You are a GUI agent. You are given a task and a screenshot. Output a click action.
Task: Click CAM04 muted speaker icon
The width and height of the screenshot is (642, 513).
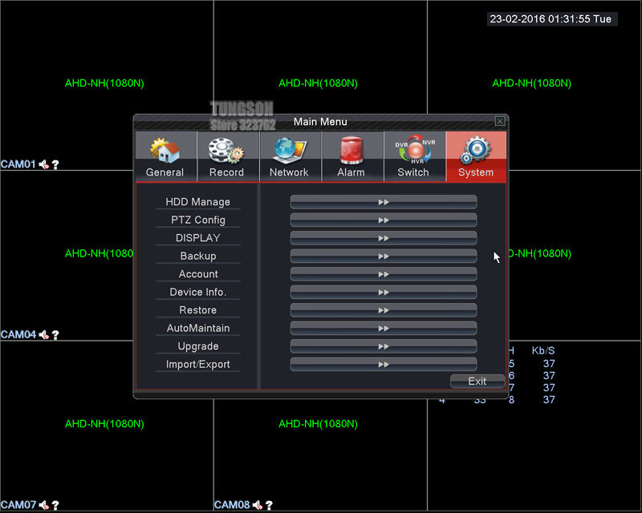[44, 334]
